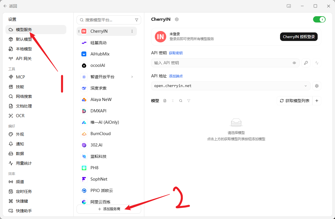Click the gear button next to API address
The width and height of the screenshot is (335, 219).
pyautogui.click(x=316, y=86)
